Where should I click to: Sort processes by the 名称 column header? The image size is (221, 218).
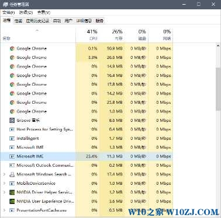coord(38,36)
